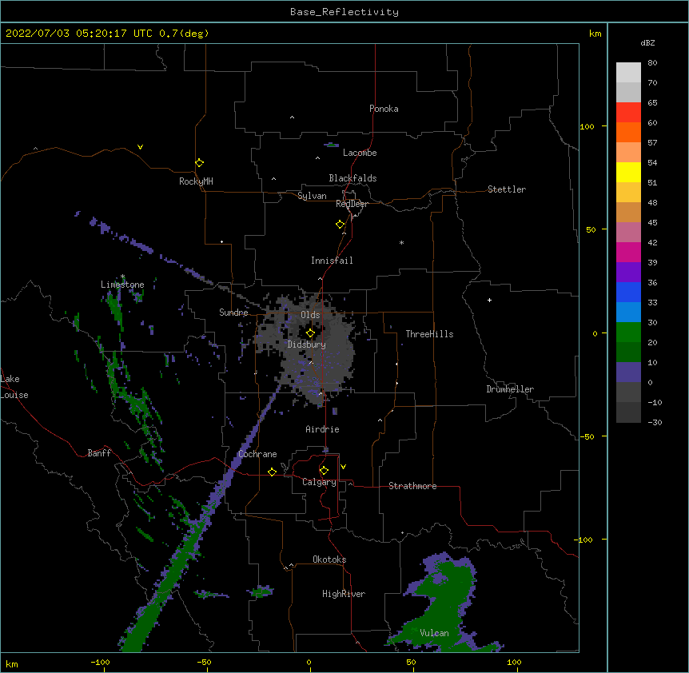The width and height of the screenshot is (689, 673).
Task: Click the green radar echo over Vulcan
Action: 446,602
